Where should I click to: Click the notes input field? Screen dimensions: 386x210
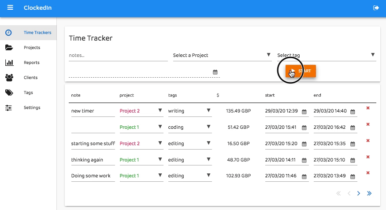pos(118,56)
